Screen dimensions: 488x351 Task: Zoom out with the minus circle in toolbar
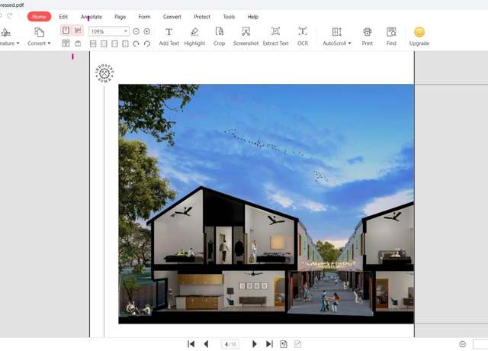(136, 31)
